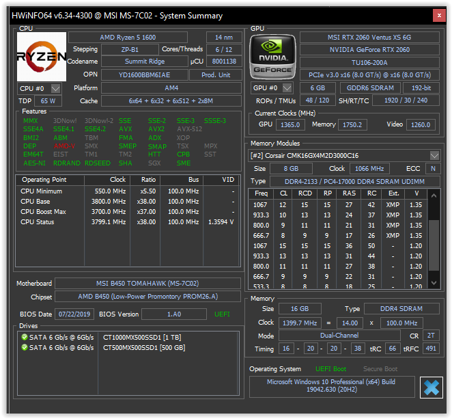Click the GPU clock 1365.0 value
Viewport: 452px width, 419px height.
pos(290,124)
